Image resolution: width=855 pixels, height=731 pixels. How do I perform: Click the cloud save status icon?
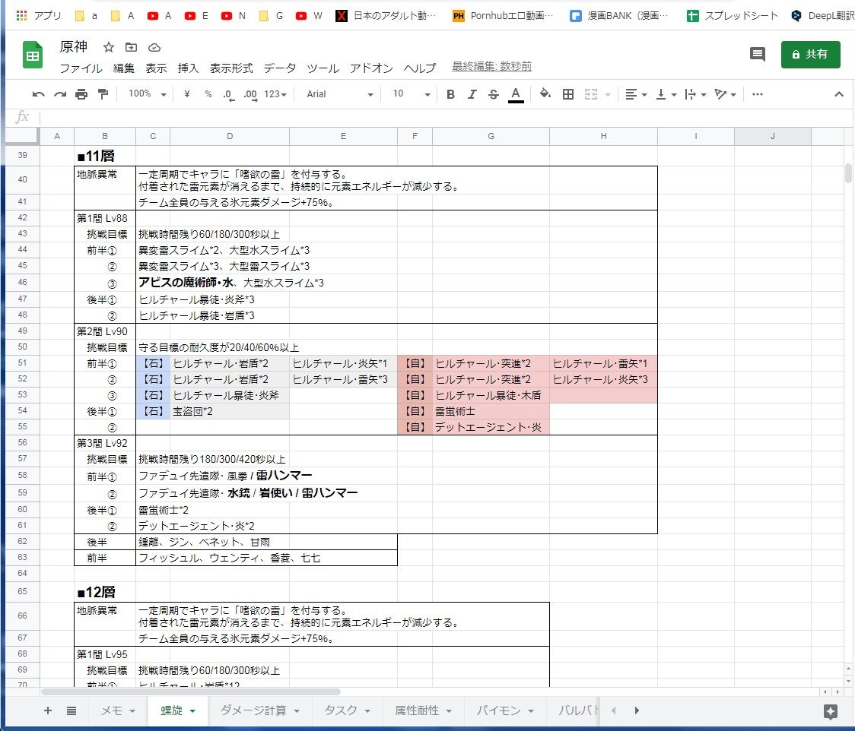[x=154, y=47]
